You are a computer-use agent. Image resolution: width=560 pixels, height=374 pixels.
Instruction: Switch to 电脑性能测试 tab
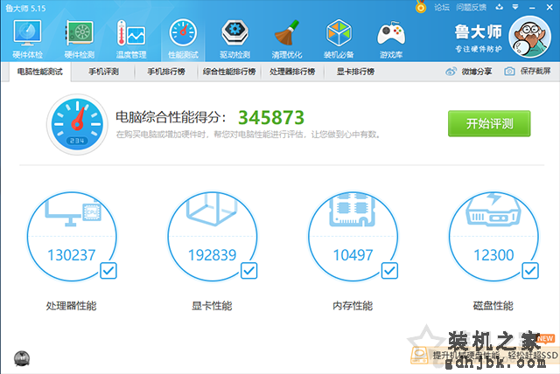[x=40, y=72]
